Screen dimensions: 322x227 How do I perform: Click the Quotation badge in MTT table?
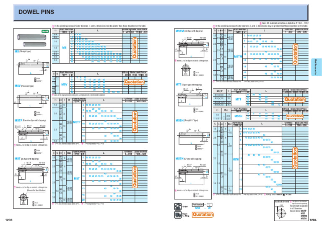[294, 99]
